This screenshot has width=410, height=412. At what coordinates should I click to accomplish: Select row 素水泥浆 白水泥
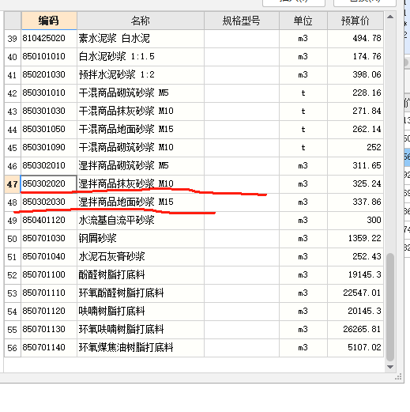tap(194, 39)
